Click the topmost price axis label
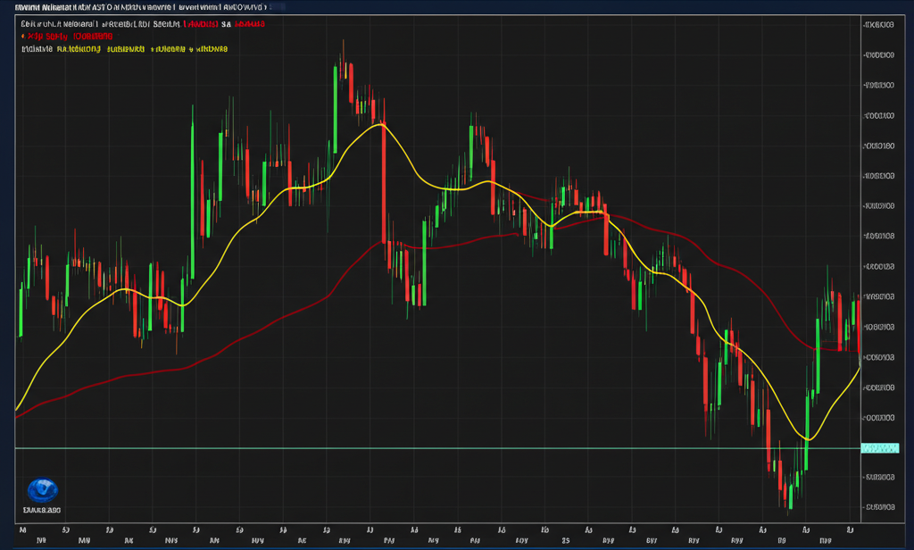The image size is (914, 550). (x=878, y=24)
